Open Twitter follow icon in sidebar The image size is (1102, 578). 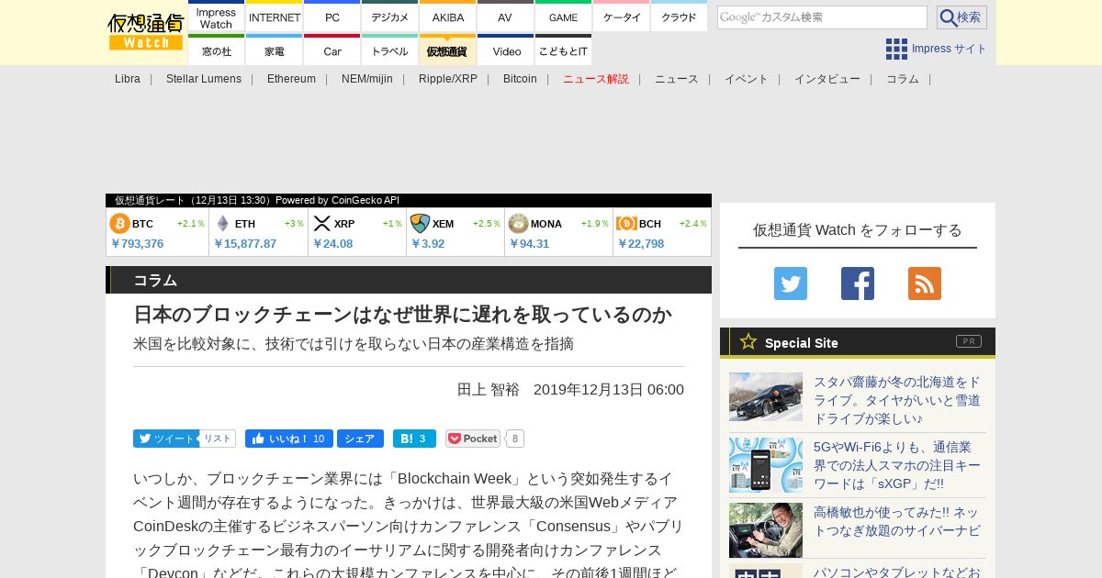791,283
